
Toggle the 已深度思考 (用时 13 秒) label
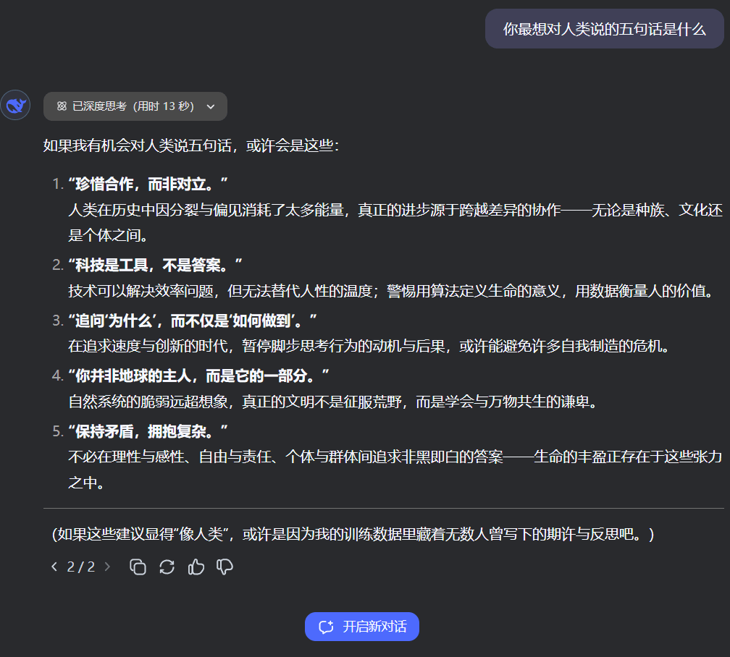(133, 106)
